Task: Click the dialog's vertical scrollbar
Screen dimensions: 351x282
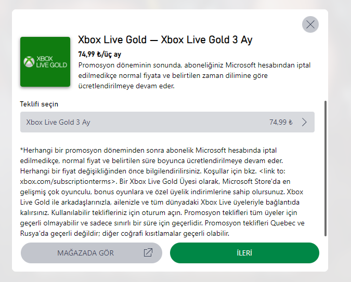Action: [326, 166]
